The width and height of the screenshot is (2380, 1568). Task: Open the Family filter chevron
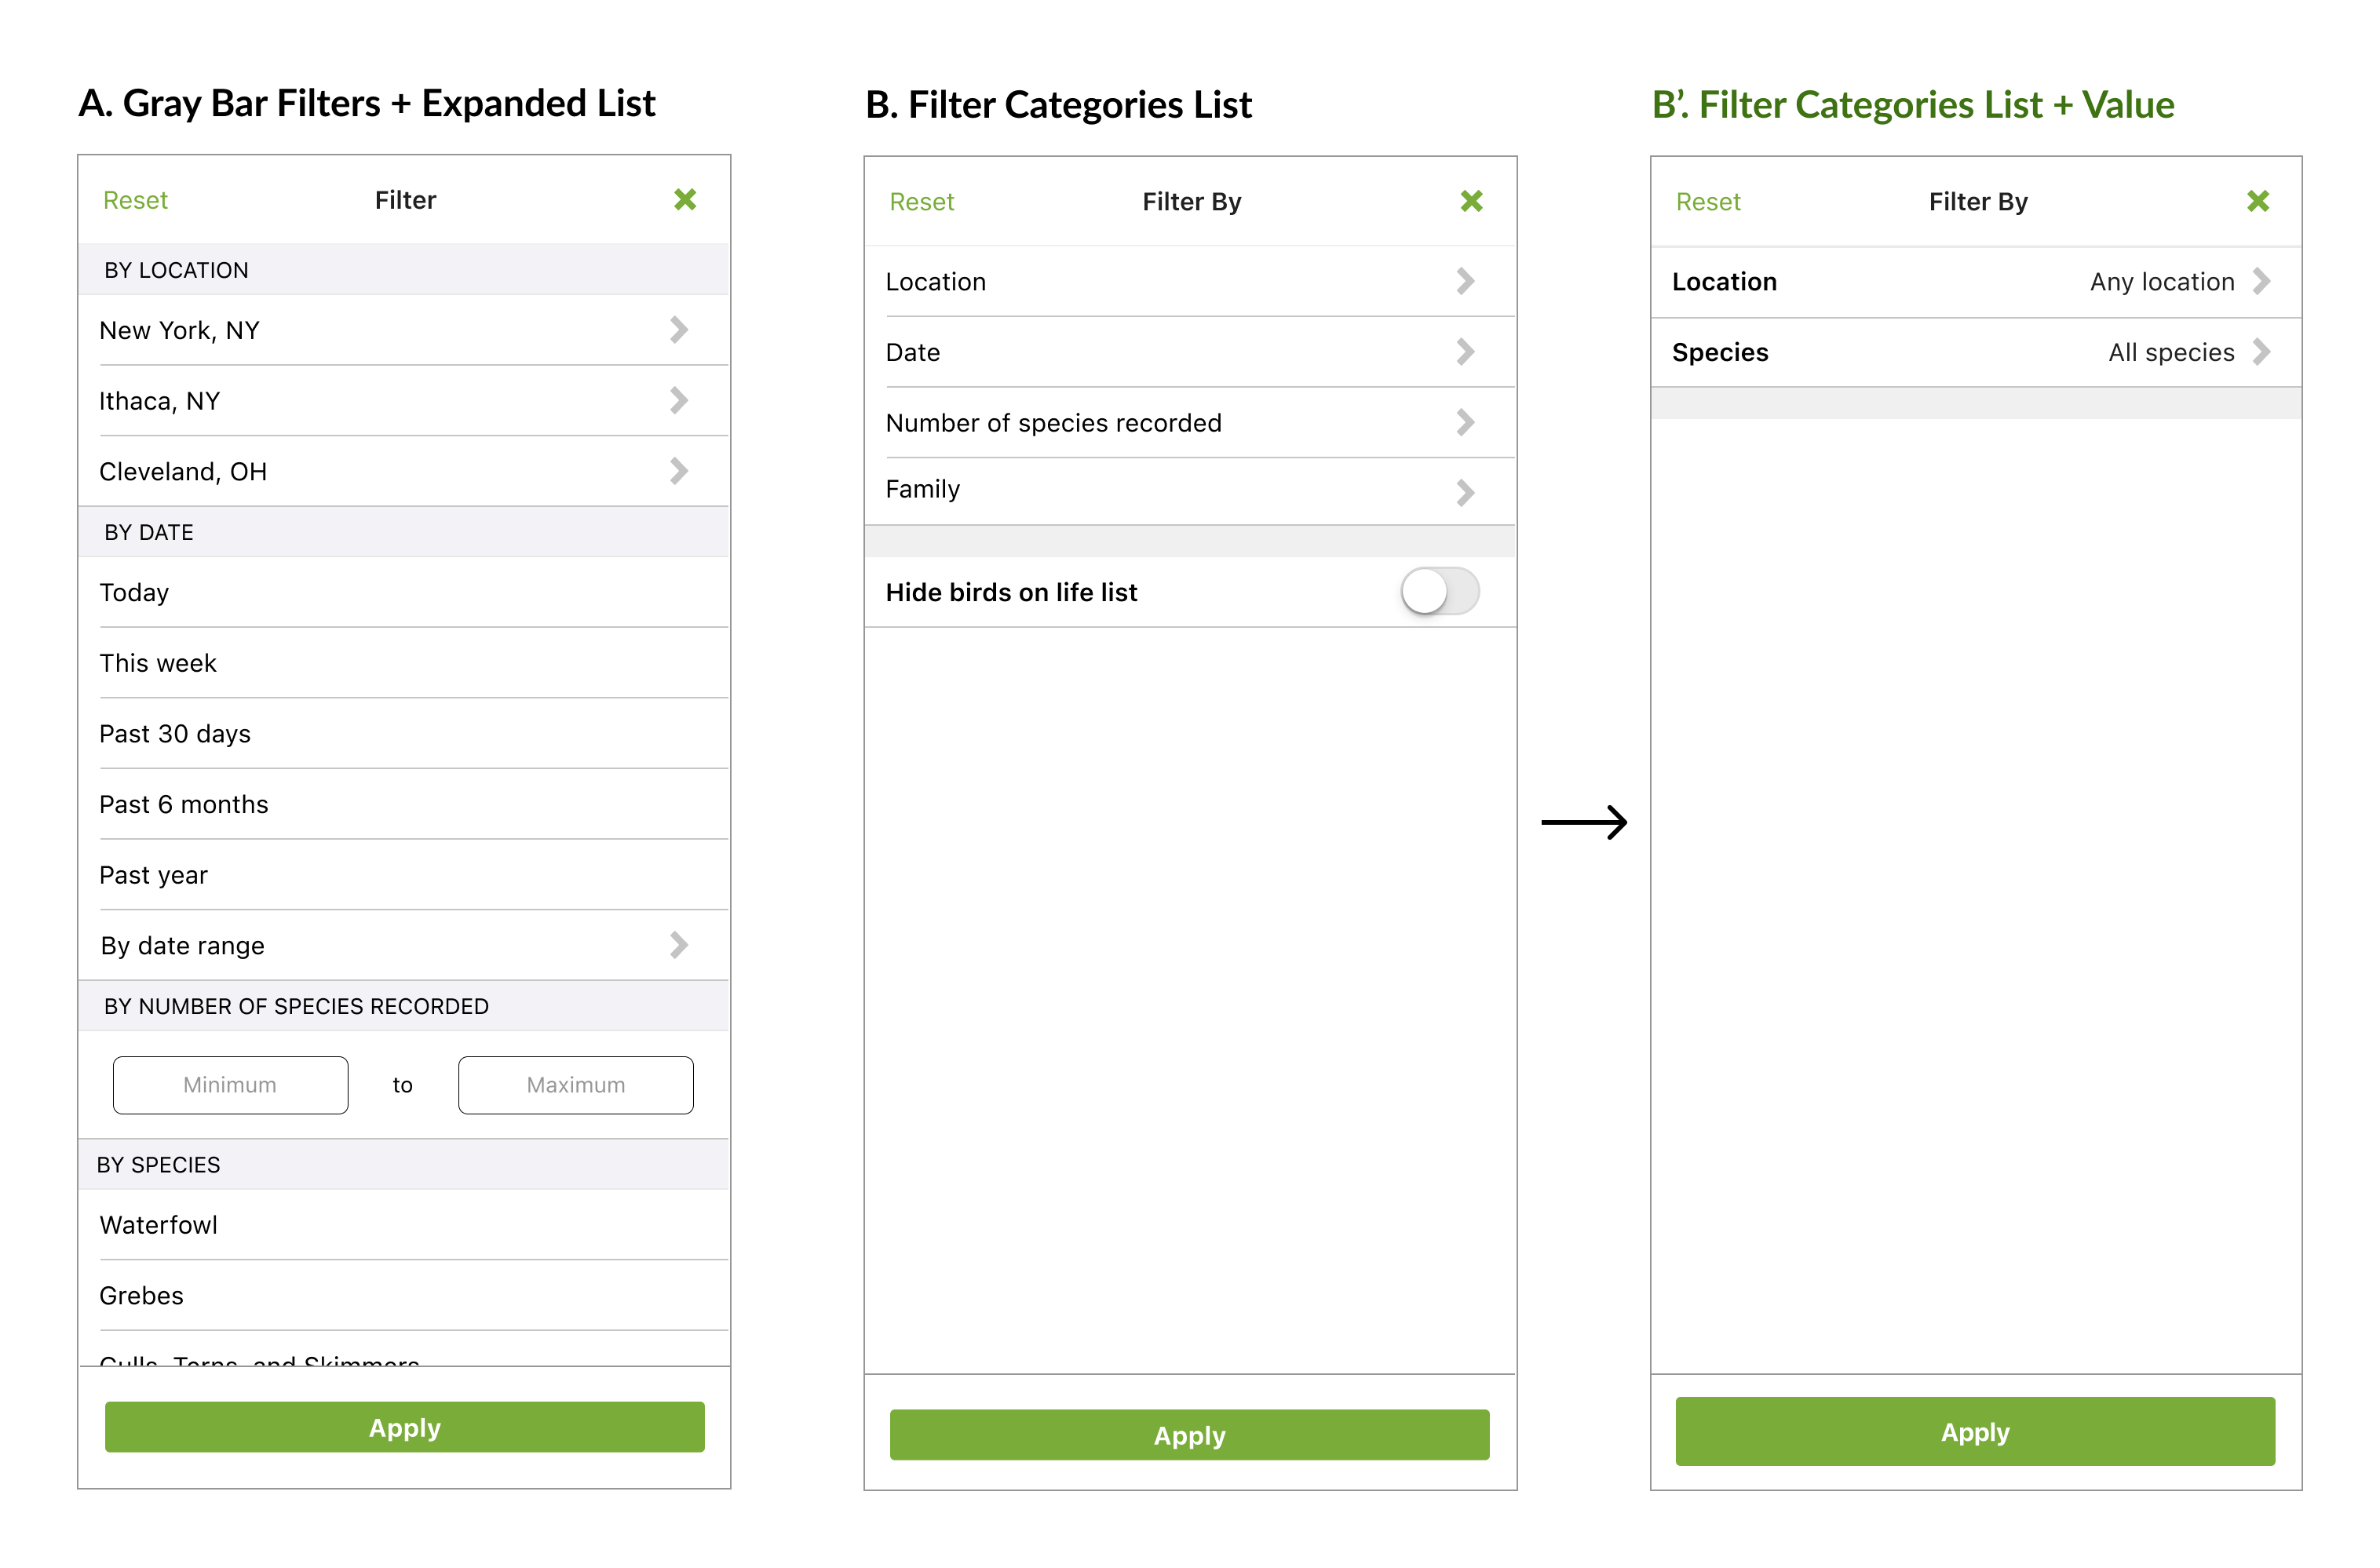pyautogui.click(x=1465, y=492)
